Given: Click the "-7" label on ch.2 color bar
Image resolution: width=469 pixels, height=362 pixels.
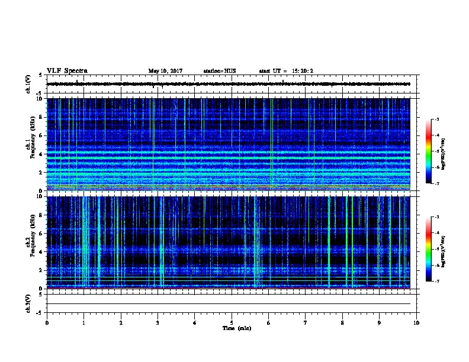Looking at the screenshot, I should click(x=437, y=282).
